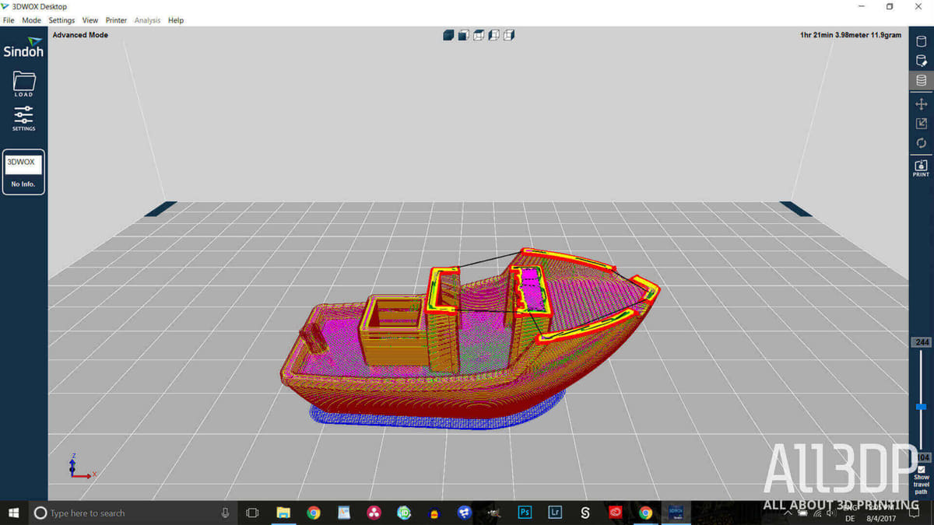This screenshot has height=525, width=934.
Task: Open the File menu
Action: [9, 20]
